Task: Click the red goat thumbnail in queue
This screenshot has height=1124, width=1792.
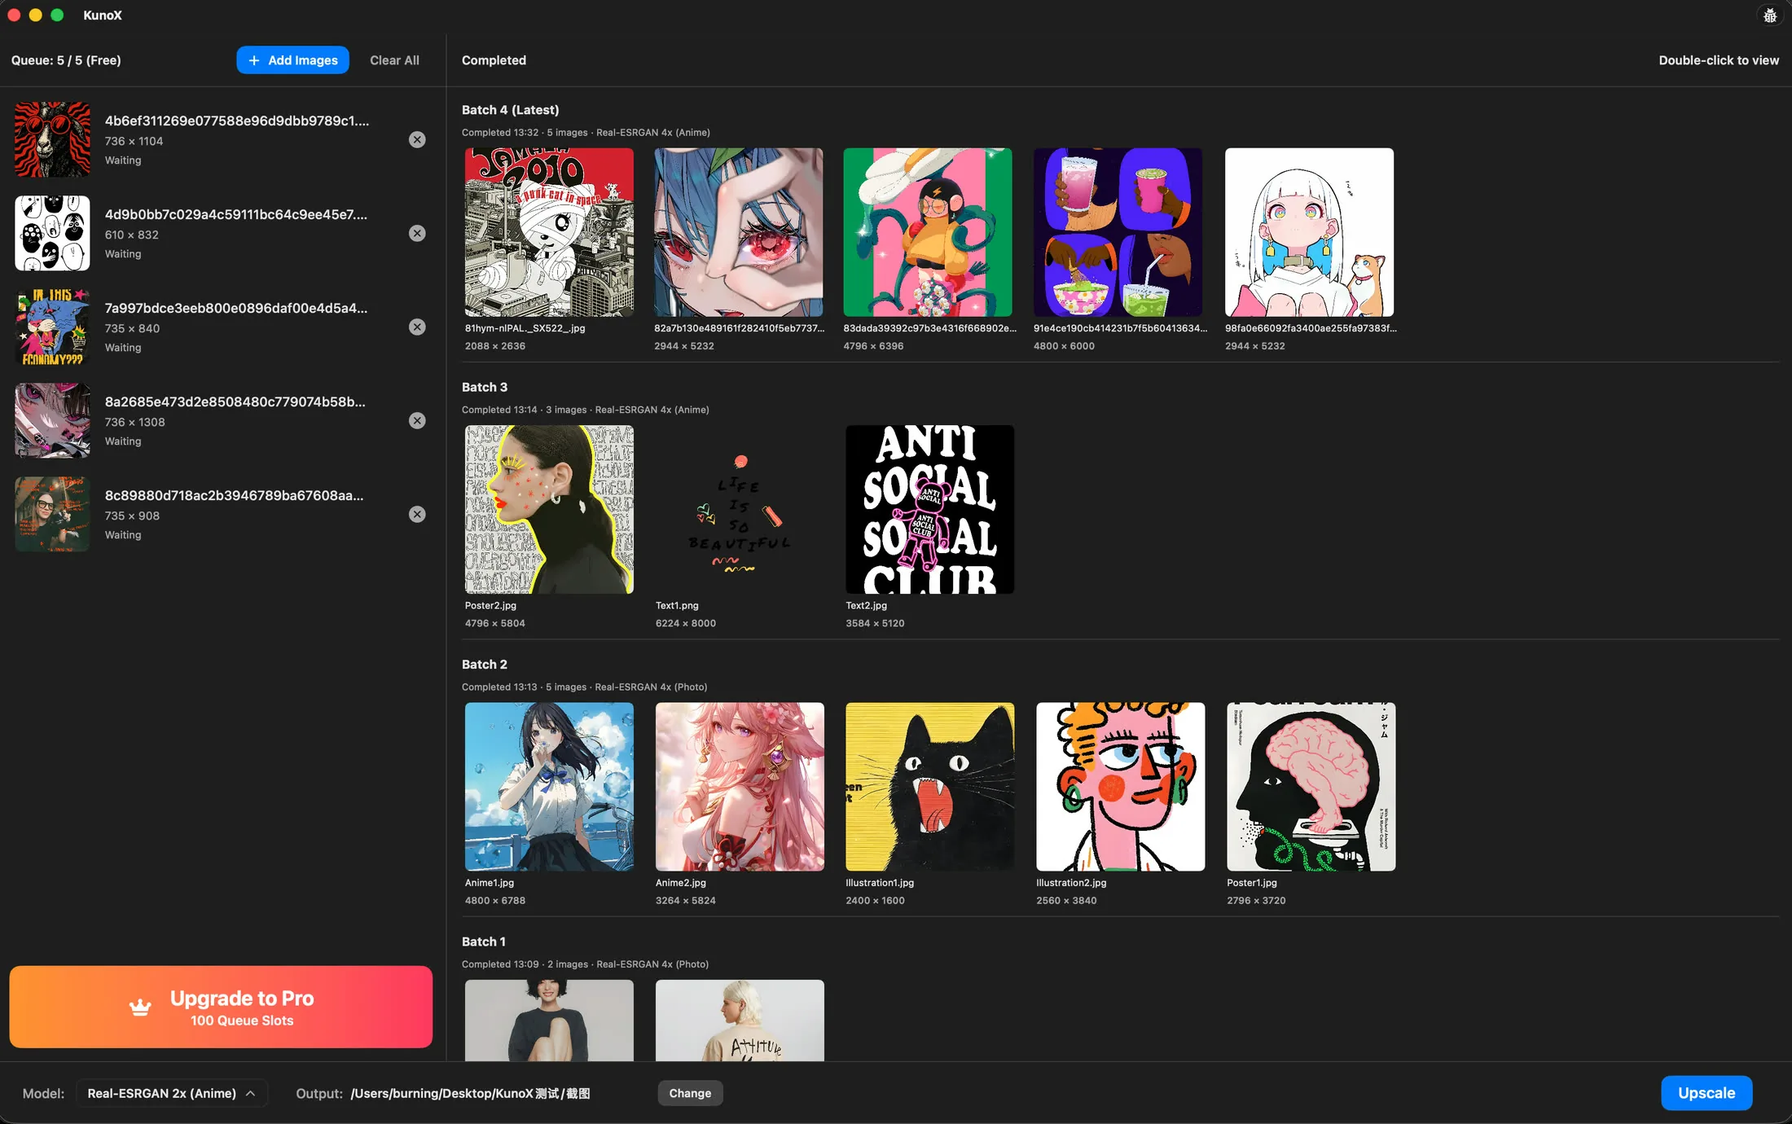Action: tap(52, 139)
